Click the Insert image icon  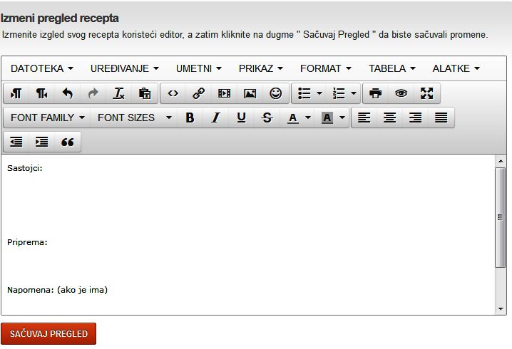pyautogui.click(x=250, y=93)
